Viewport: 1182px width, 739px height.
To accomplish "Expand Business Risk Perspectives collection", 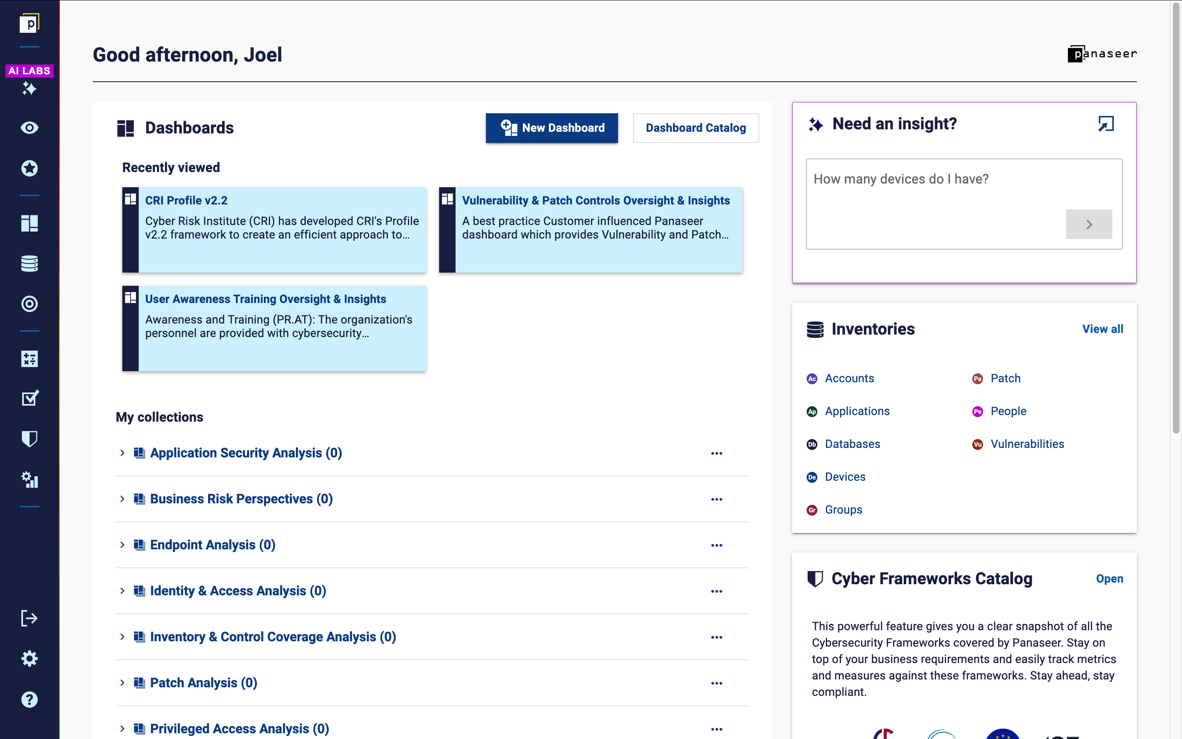I will 122,499.
